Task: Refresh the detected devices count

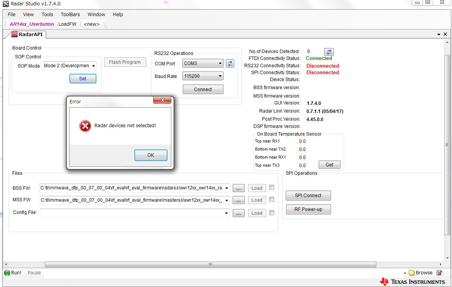Action: [329, 52]
